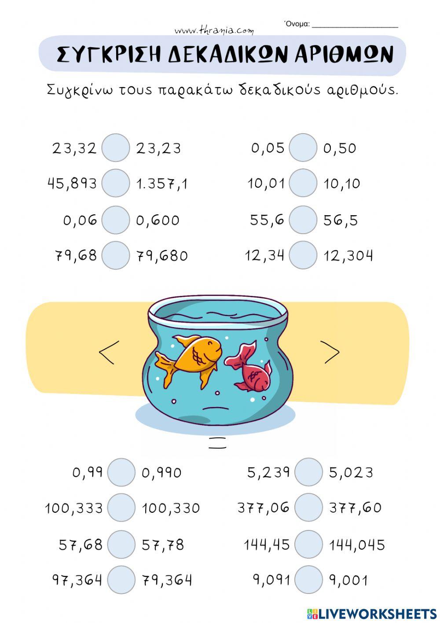Screen dimensions: 440x623
Task: Select the circle between 55,6 and 56,5
Action: [303, 219]
